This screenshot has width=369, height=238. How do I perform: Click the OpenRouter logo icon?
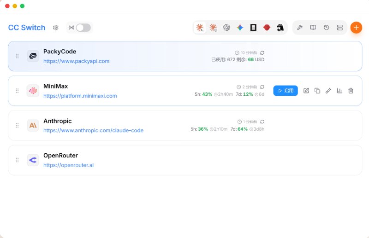click(x=33, y=160)
